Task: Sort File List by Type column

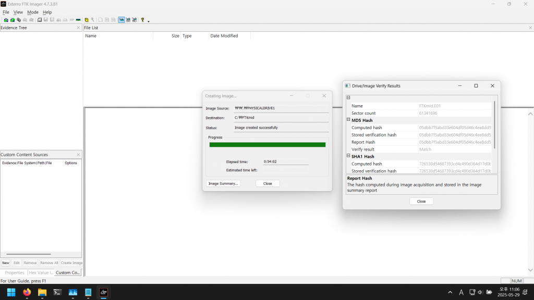Action: (195, 36)
